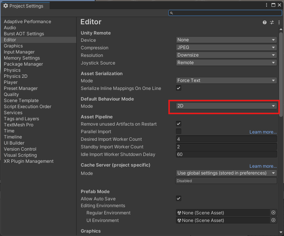Click the Disabled cache server status box

coord(226,181)
